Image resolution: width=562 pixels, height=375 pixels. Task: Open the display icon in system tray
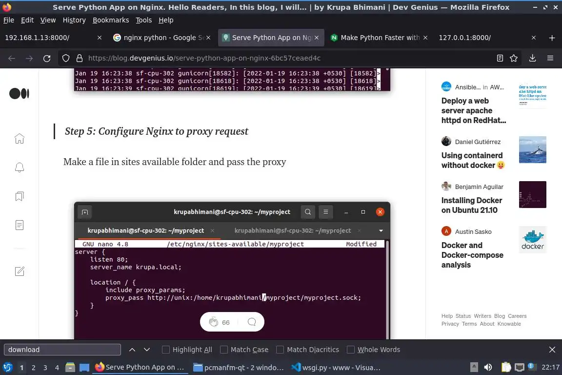tap(519, 367)
